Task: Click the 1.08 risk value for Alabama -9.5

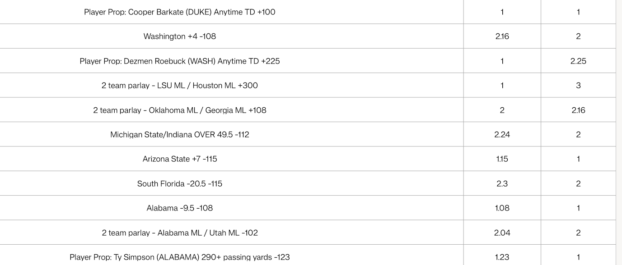Action: (x=502, y=208)
